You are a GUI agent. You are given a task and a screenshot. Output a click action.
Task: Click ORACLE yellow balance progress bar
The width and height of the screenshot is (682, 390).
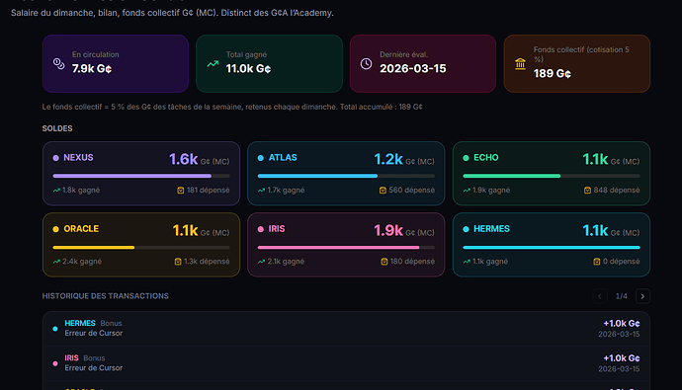click(141, 248)
